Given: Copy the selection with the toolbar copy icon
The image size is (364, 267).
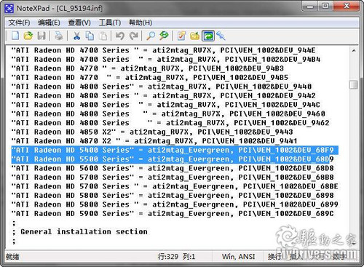Looking at the screenshot, I should [x=90, y=36].
